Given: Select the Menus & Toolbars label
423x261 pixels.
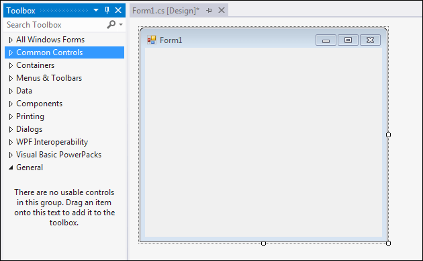Looking at the screenshot, I should pyautogui.click(x=49, y=78).
